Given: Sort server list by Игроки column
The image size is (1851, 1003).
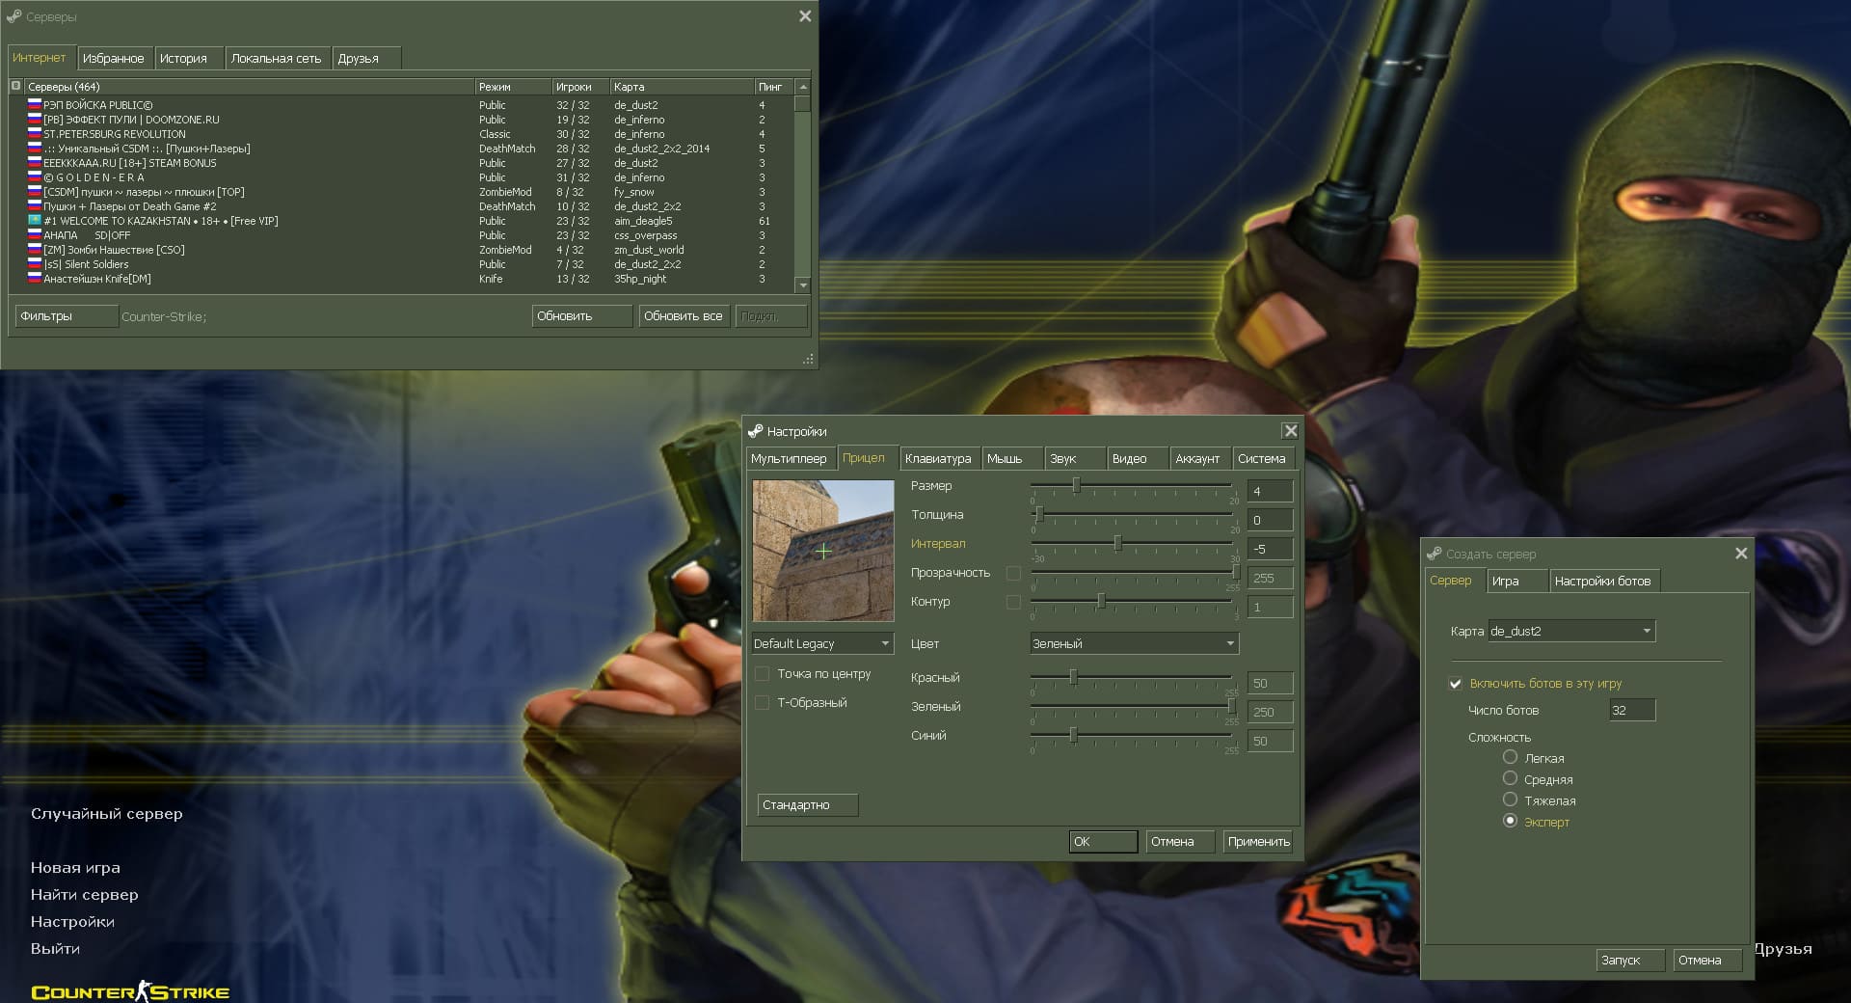Looking at the screenshot, I should pyautogui.click(x=581, y=87).
